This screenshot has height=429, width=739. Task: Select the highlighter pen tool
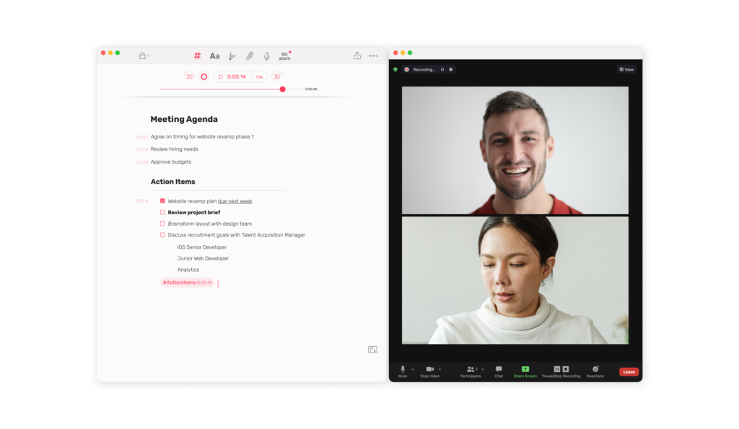tap(232, 56)
